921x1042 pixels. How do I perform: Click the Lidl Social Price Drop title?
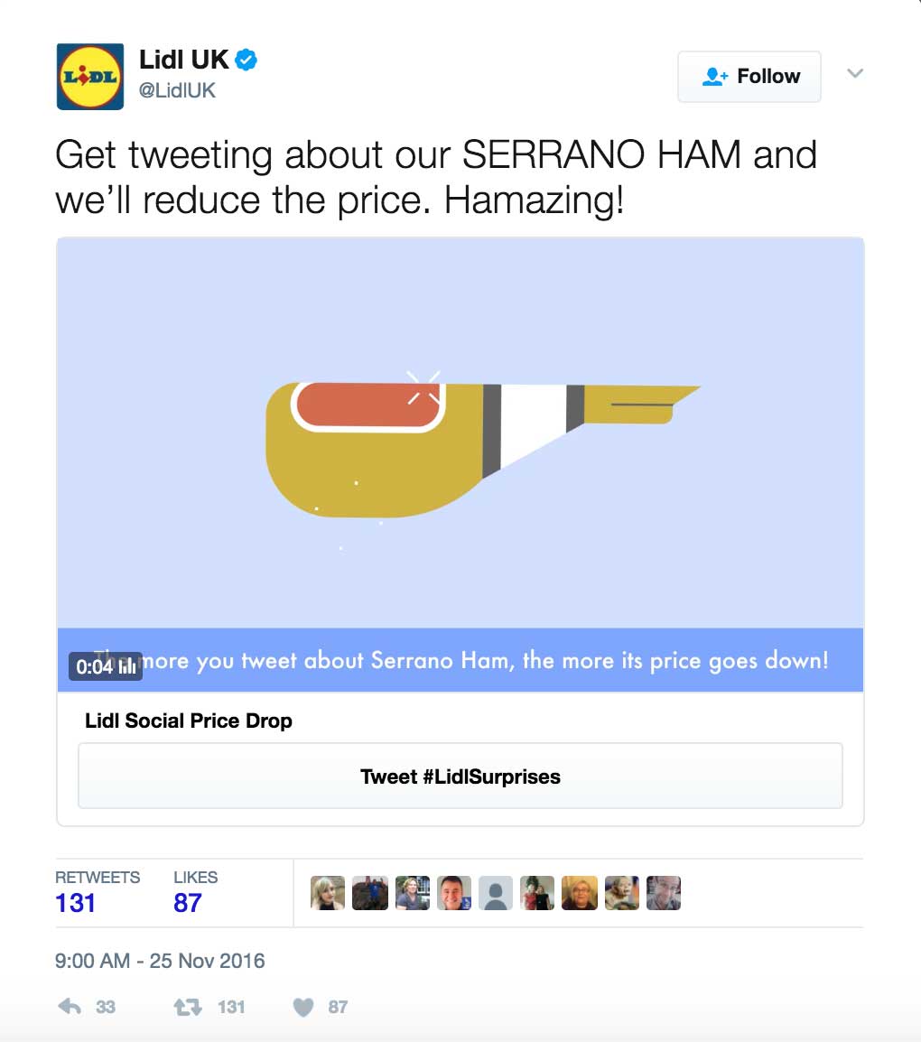[189, 721]
